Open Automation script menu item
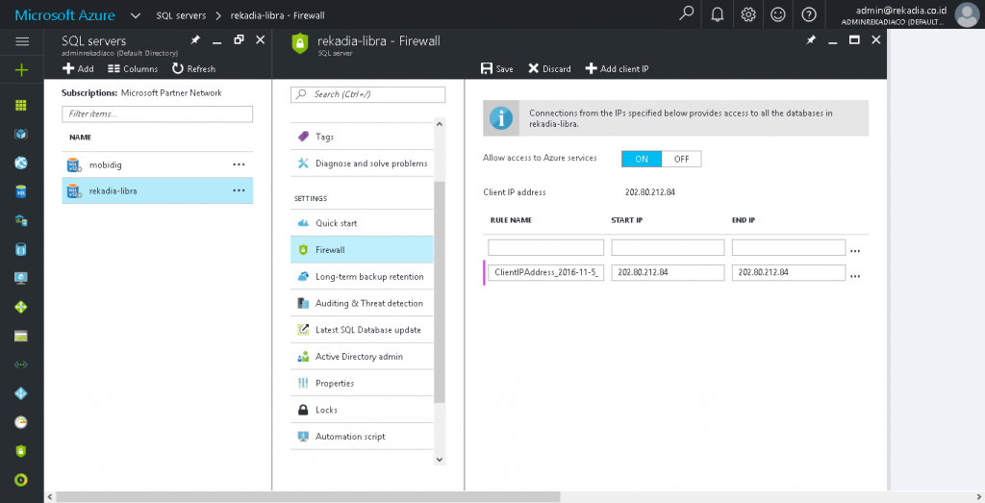985x503 pixels. (362, 437)
